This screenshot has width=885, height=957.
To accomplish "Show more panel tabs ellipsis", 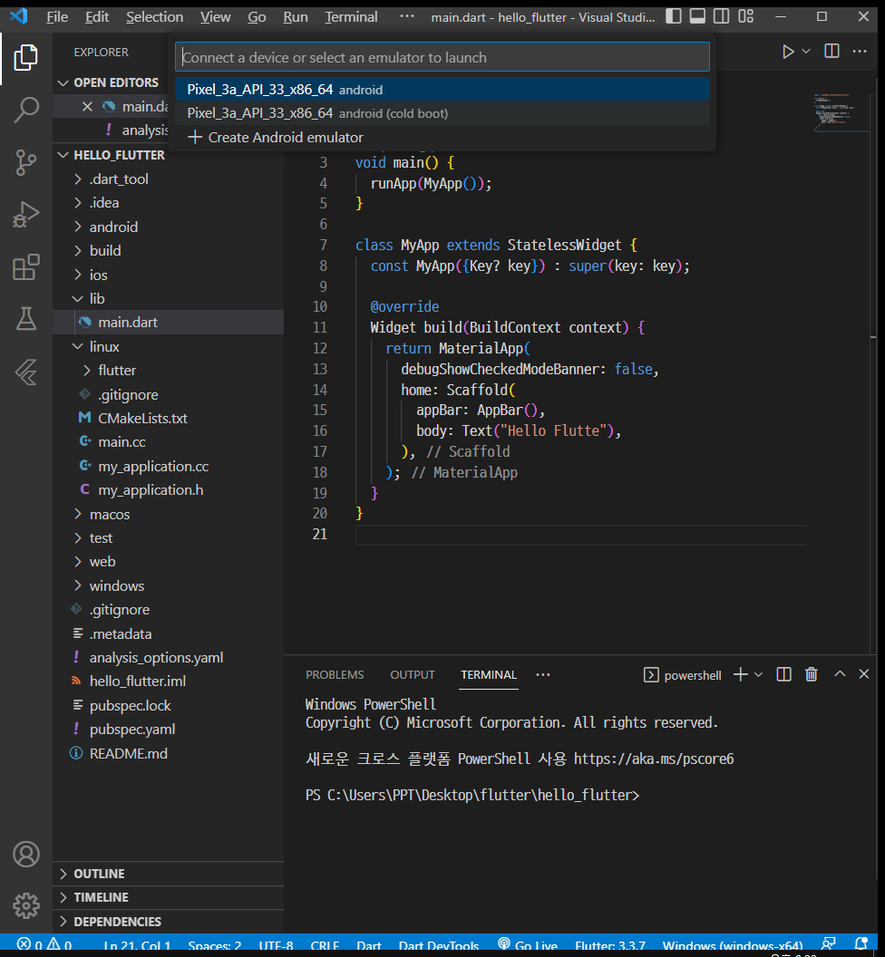I will click(x=543, y=674).
